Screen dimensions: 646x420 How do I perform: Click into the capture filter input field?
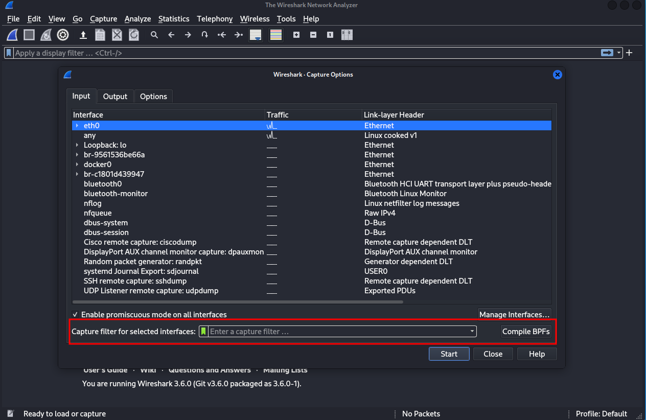pos(338,332)
